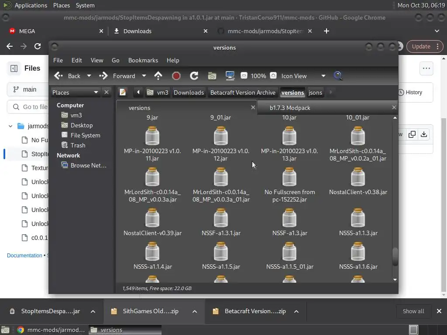Click the Forward arrow in file manager toolbar
This screenshot has width=447, height=335.
103,76
